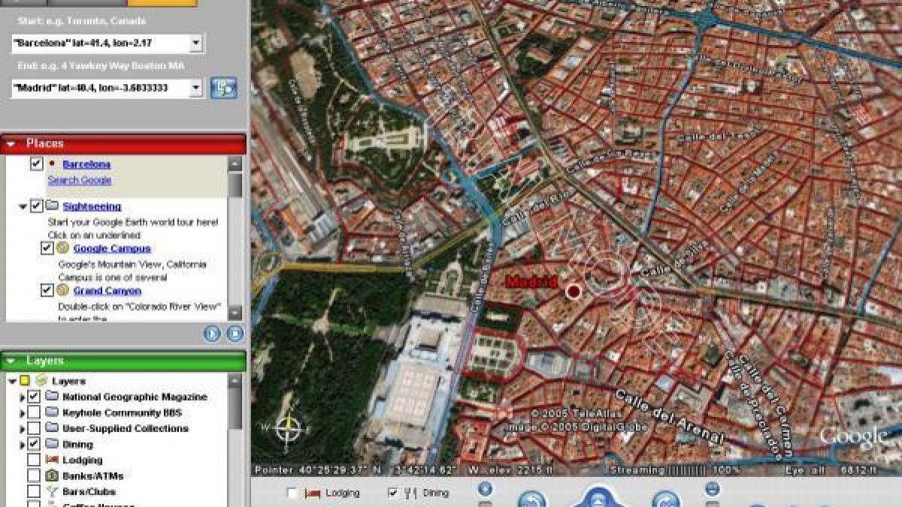Uncheck the Google Campus checkbox
902x507 pixels.
click(48, 248)
